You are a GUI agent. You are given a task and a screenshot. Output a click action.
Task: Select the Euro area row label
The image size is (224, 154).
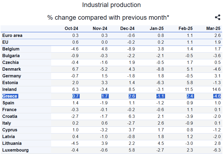12,36
